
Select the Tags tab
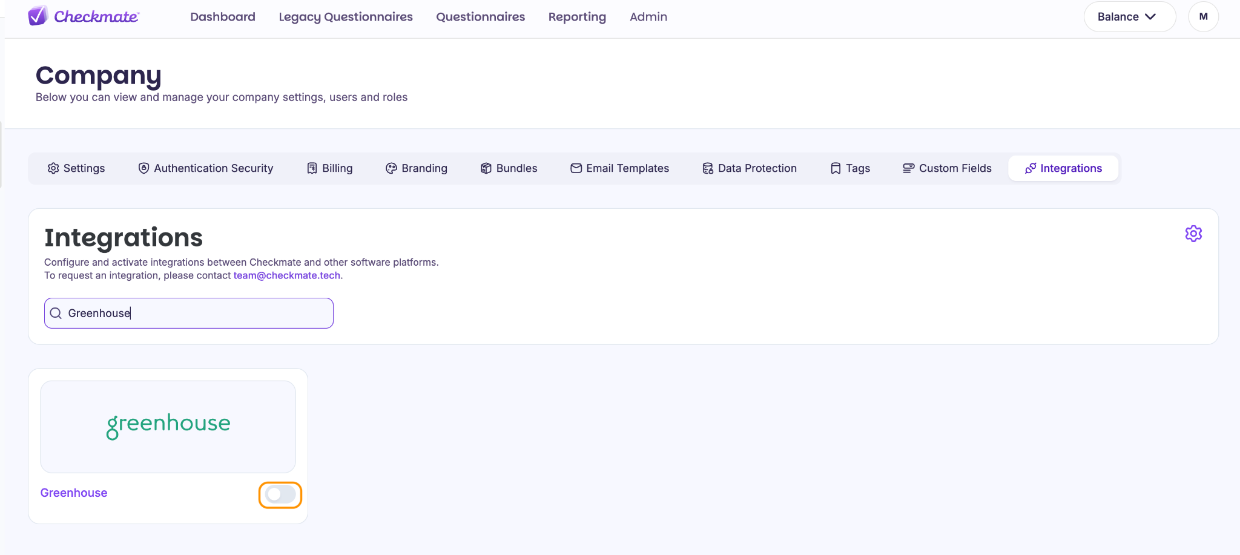(x=850, y=168)
